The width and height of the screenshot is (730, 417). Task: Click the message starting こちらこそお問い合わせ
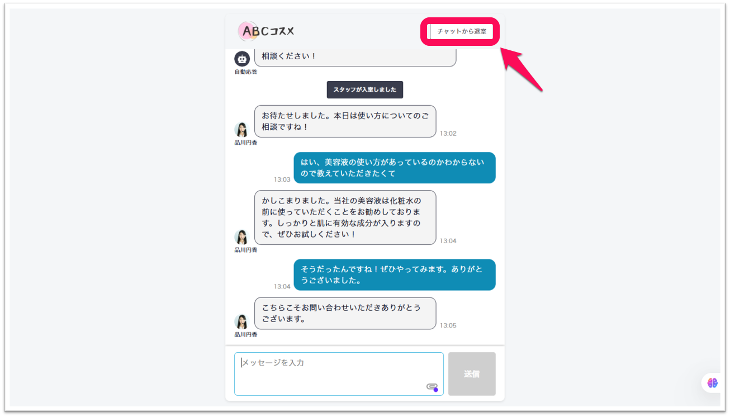pyautogui.click(x=345, y=314)
